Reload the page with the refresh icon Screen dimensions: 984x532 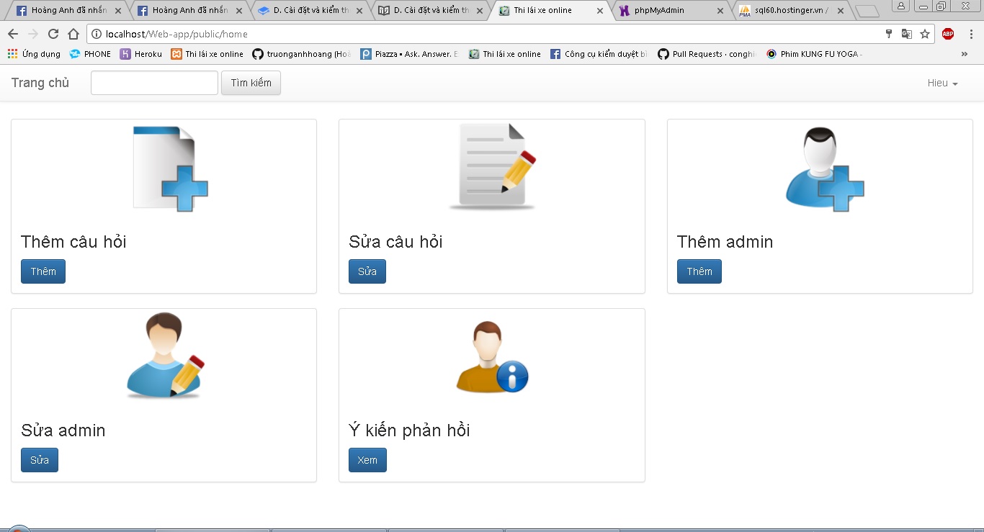pos(53,34)
